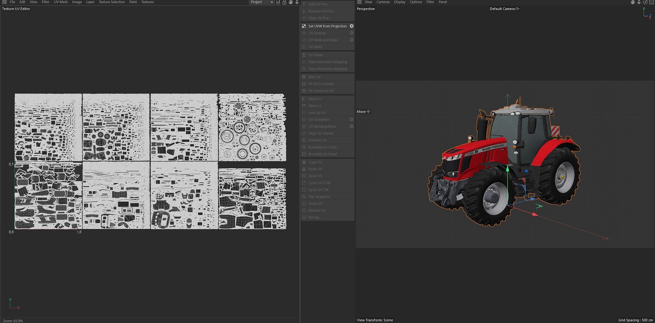Click the Clear UV Pins command
Image resolution: width=655 pixels, height=323 pixels.
[x=327, y=18]
